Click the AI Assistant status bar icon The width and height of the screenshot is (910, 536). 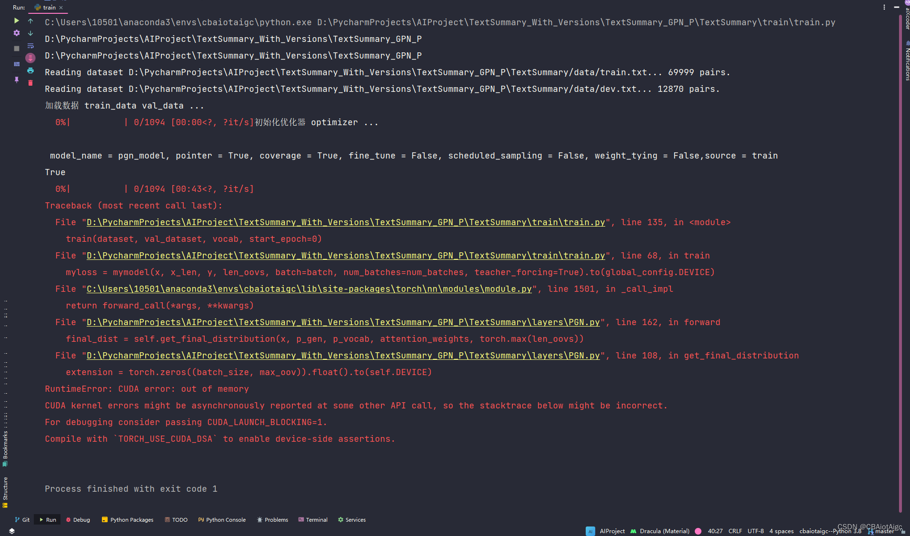point(590,531)
